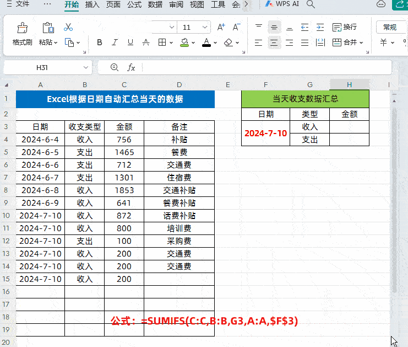
Task: Open the borders dropdown arrow
Action: (x=171, y=42)
